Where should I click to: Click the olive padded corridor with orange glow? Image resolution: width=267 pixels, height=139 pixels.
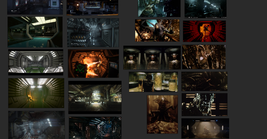click(x=36, y=93)
